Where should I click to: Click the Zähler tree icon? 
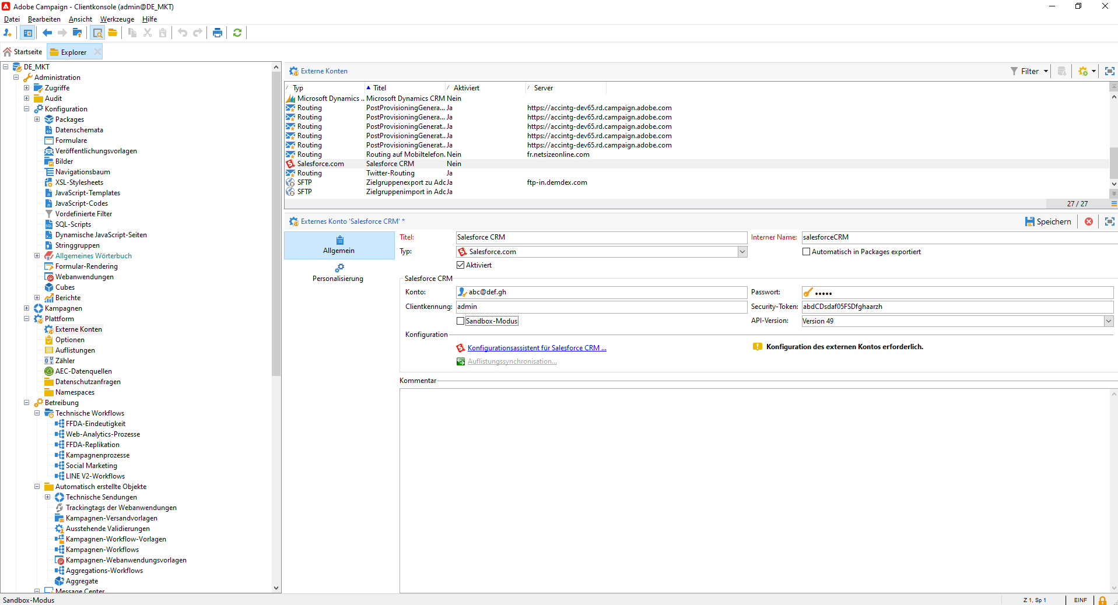pyautogui.click(x=49, y=361)
